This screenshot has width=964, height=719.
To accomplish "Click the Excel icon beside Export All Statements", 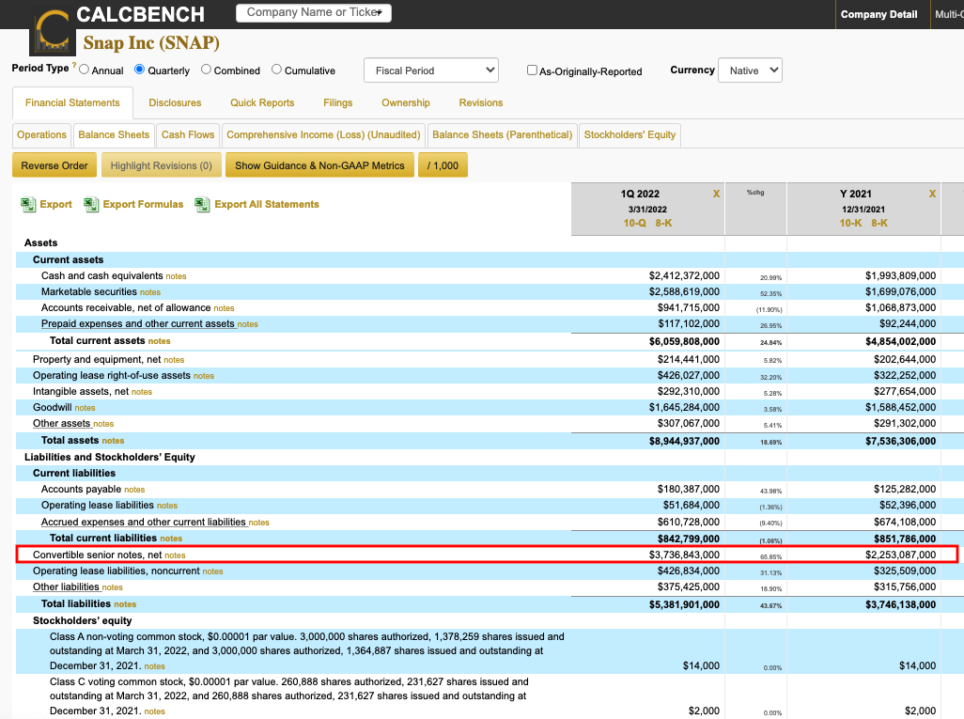I will pyautogui.click(x=202, y=205).
